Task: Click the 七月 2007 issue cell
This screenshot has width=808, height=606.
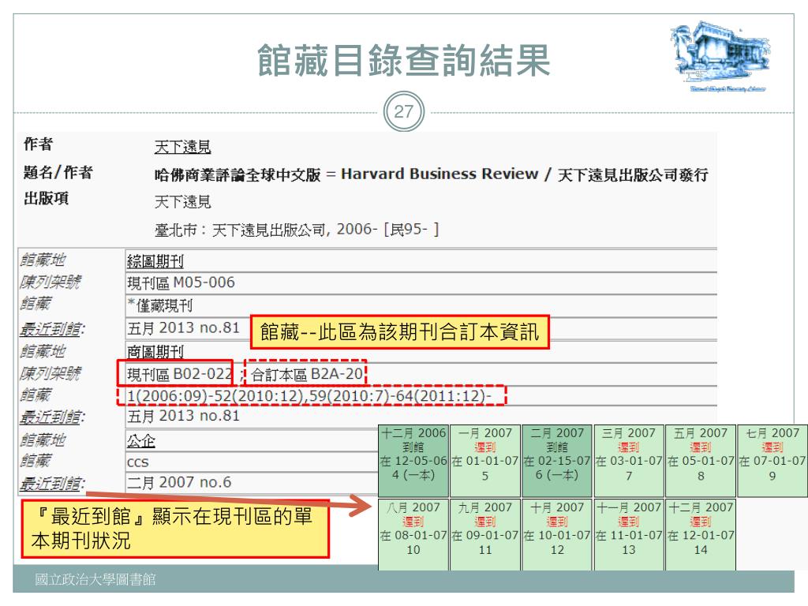Action: pos(772,461)
